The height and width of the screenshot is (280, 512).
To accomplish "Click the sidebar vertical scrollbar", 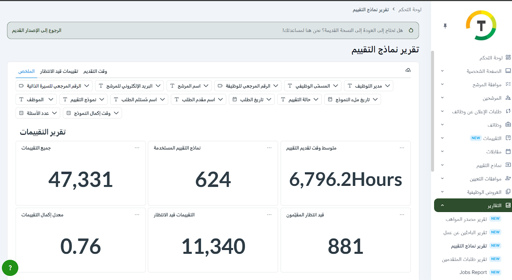I will click(x=433, y=112).
